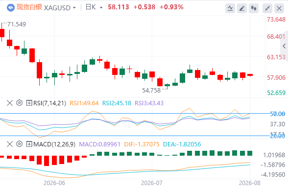
Task: Remove the MACD indicator panel
Action: (x=10, y=144)
